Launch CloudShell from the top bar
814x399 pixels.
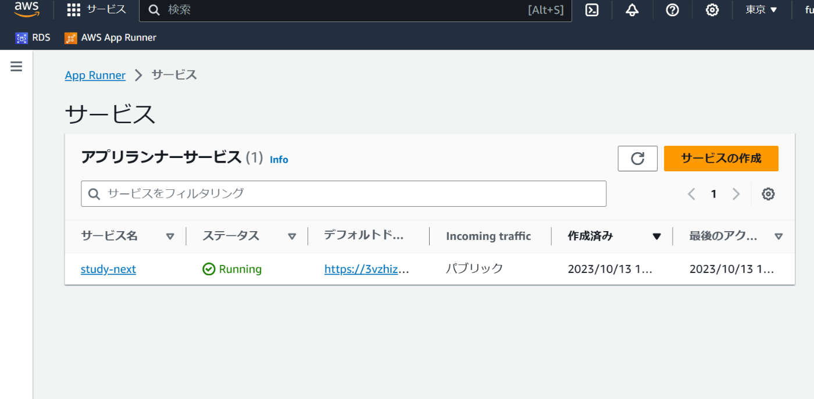tap(592, 10)
